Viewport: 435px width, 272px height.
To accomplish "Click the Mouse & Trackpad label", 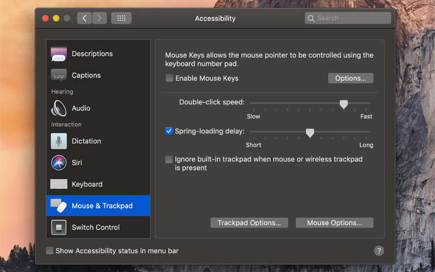I will tap(102, 206).
